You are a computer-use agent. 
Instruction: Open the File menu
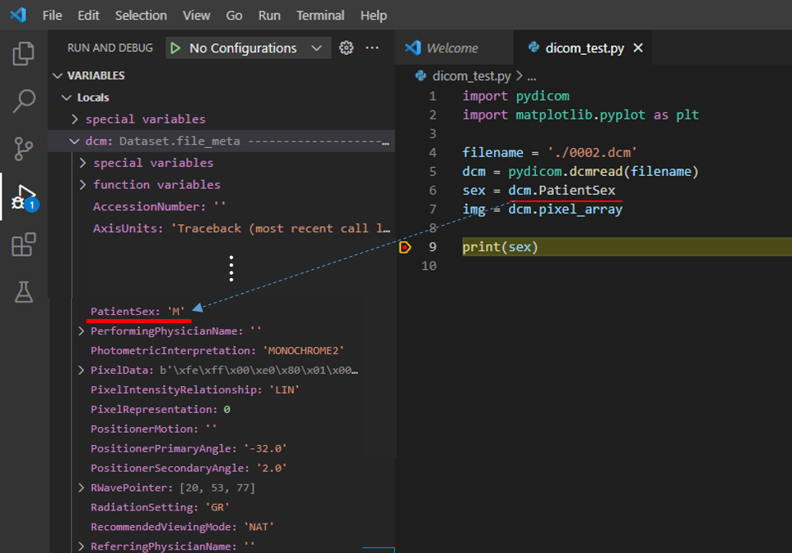coord(52,16)
